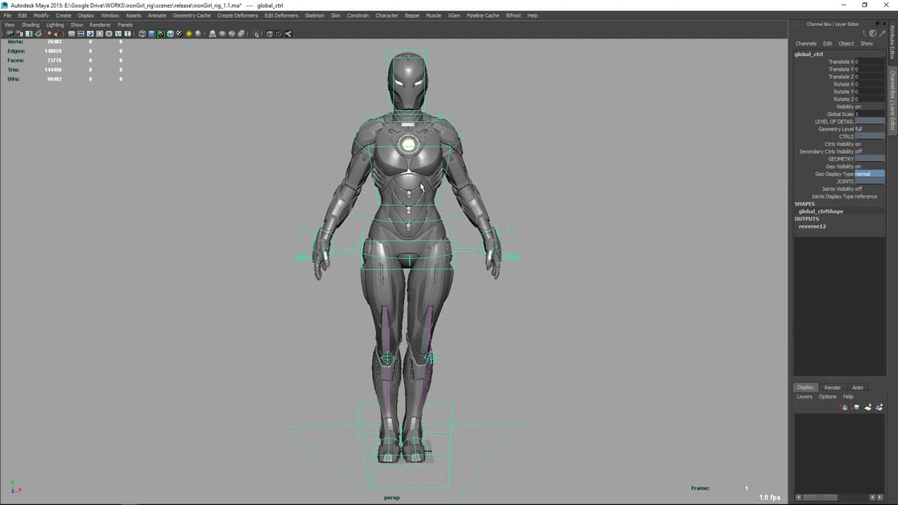Open viewport Renderer dropdown menu
Screen dimensions: 898x505
tap(100, 25)
